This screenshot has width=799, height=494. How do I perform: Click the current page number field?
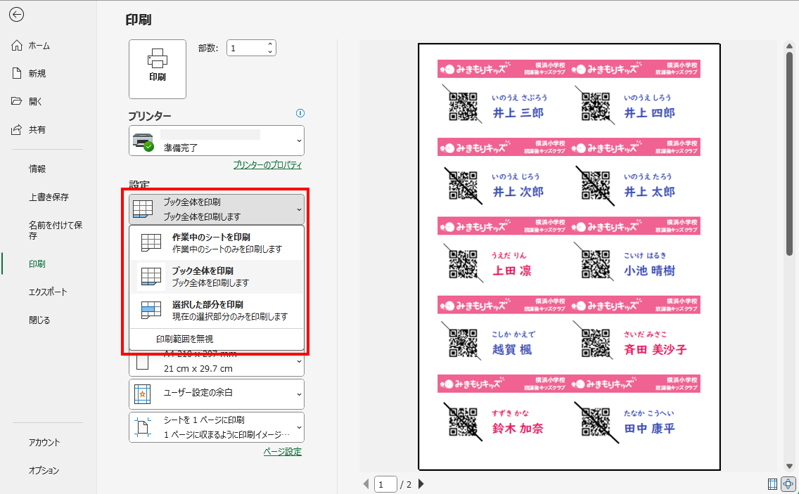[385, 483]
